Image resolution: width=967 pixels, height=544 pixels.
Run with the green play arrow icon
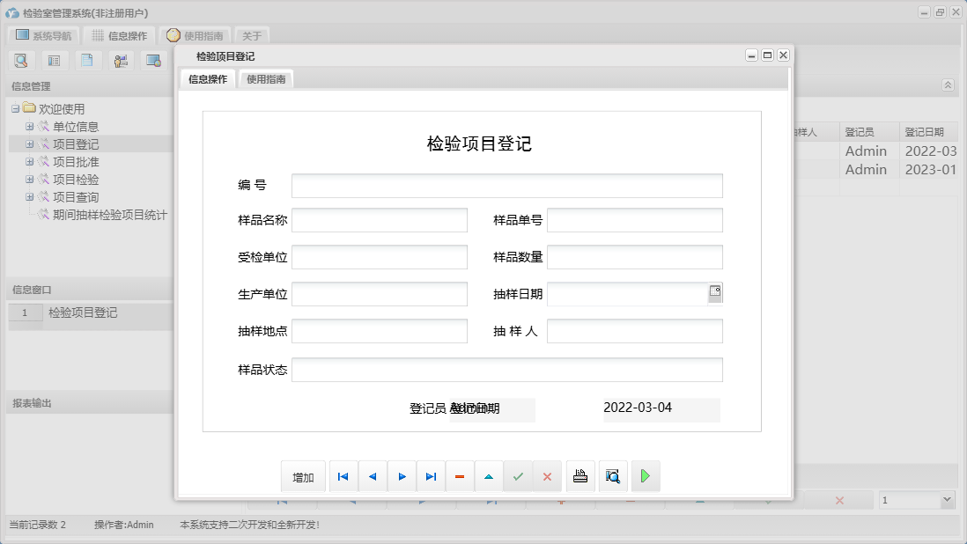646,475
